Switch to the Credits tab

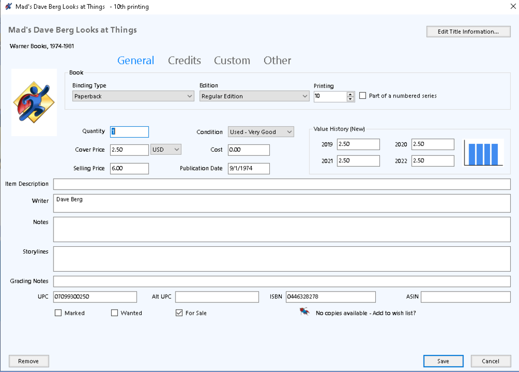(184, 60)
